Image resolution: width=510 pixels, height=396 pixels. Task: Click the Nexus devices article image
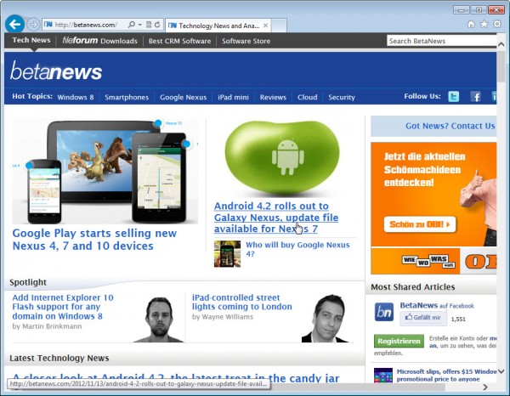[x=105, y=171]
